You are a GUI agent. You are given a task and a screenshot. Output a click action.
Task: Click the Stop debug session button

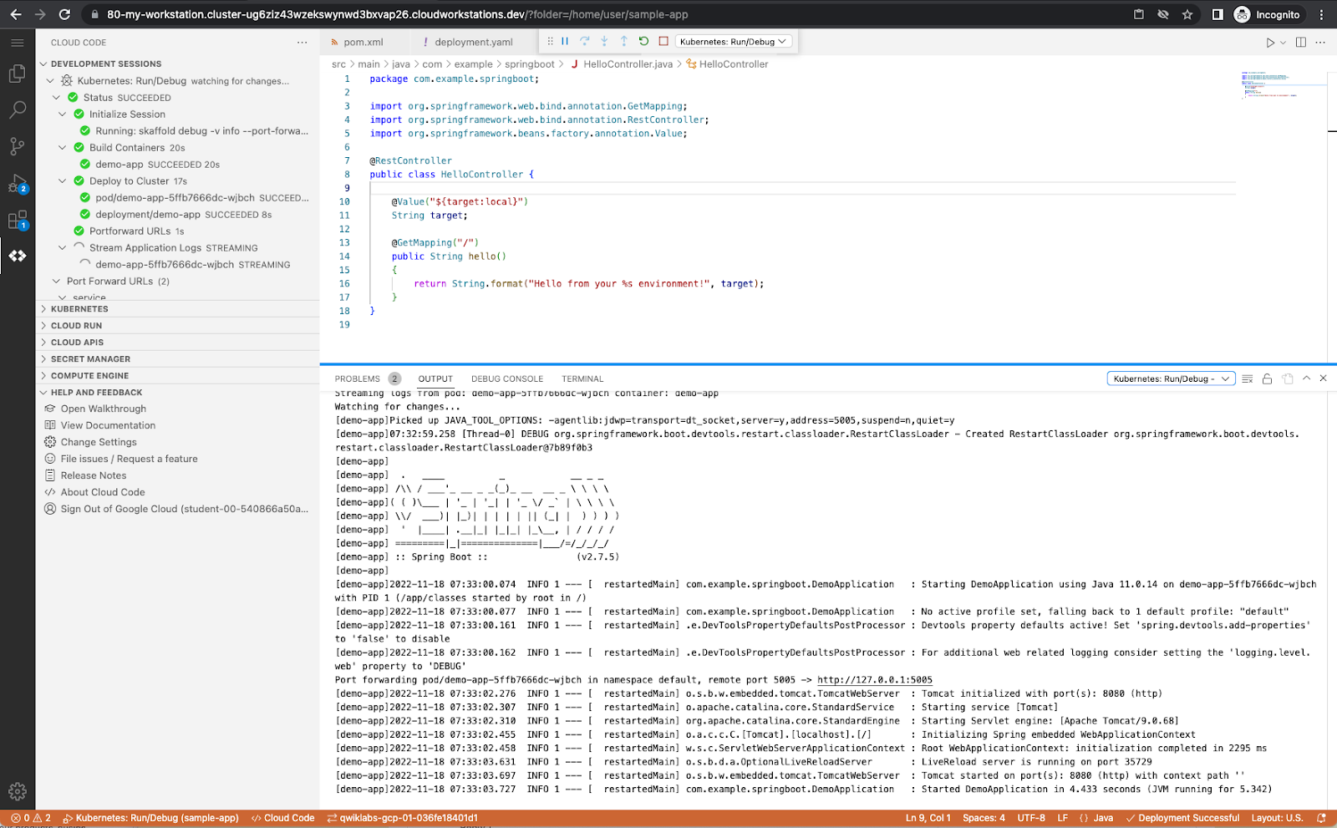(x=663, y=41)
